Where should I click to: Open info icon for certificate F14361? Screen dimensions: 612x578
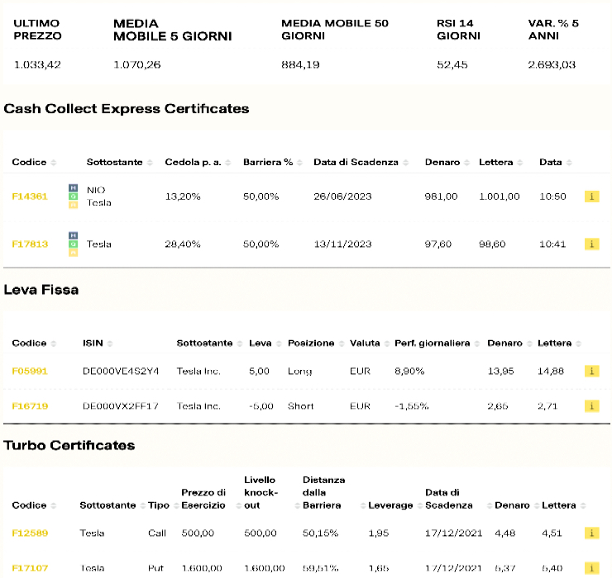click(591, 197)
